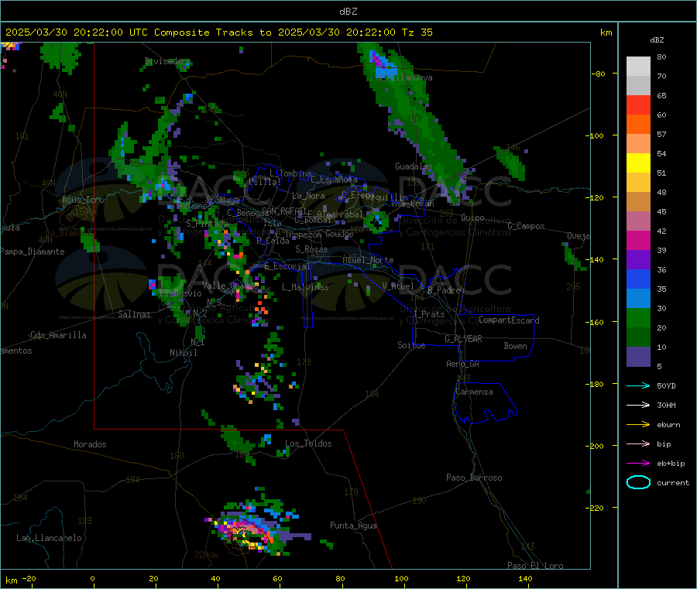This screenshot has width=697, height=589.
Task: Click the yellow eburn arrow icon
Action: tap(638, 425)
